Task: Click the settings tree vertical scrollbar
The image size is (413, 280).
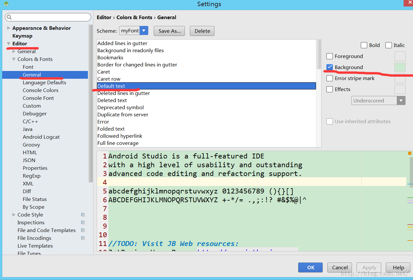Action: (91, 104)
